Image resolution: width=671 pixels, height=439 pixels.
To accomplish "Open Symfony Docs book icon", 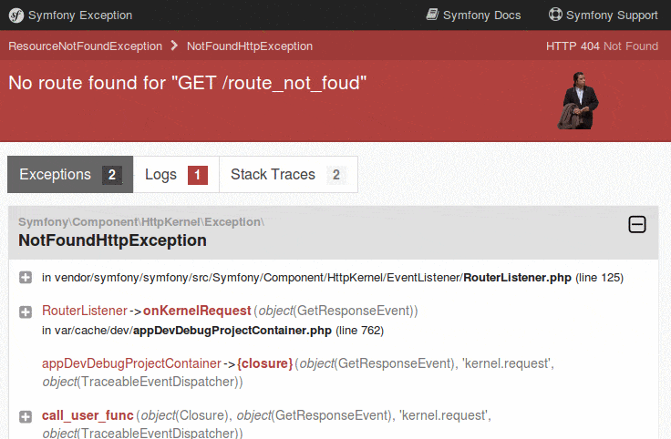I will (x=432, y=15).
